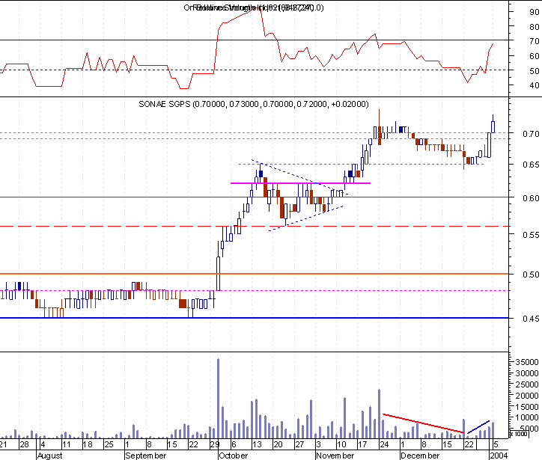Click the 15000 volume axis label
Image resolution: width=542 pixels, height=460 pixels.
[527, 407]
